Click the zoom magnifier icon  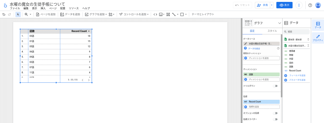[26, 14]
